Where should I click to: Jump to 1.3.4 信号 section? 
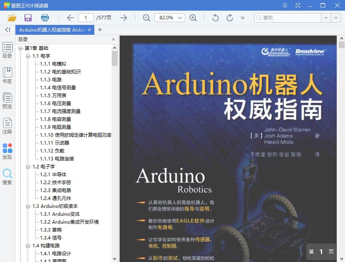pos(51,238)
